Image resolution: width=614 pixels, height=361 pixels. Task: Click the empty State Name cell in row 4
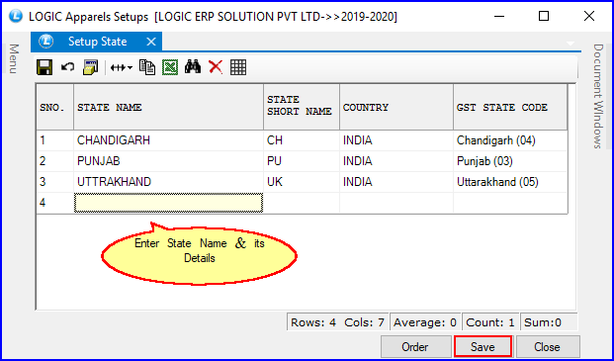tap(168, 203)
